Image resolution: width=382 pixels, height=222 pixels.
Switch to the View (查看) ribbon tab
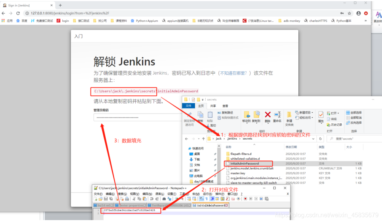click(225, 106)
